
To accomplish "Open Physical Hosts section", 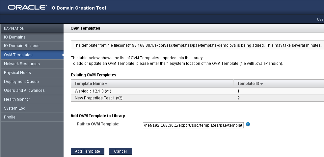I will click(x=17, y=73).
